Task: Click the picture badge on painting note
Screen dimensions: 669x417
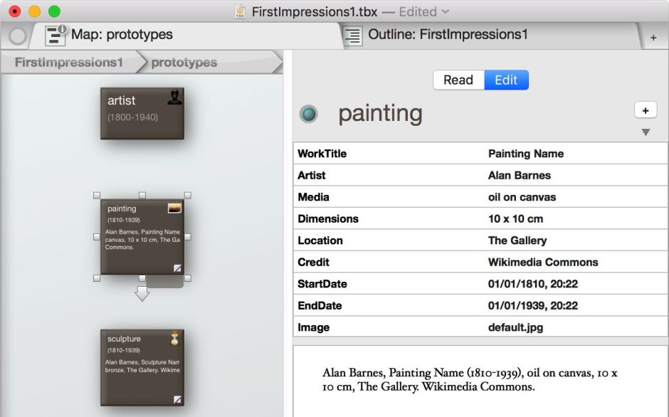Action: coord(174,208)
